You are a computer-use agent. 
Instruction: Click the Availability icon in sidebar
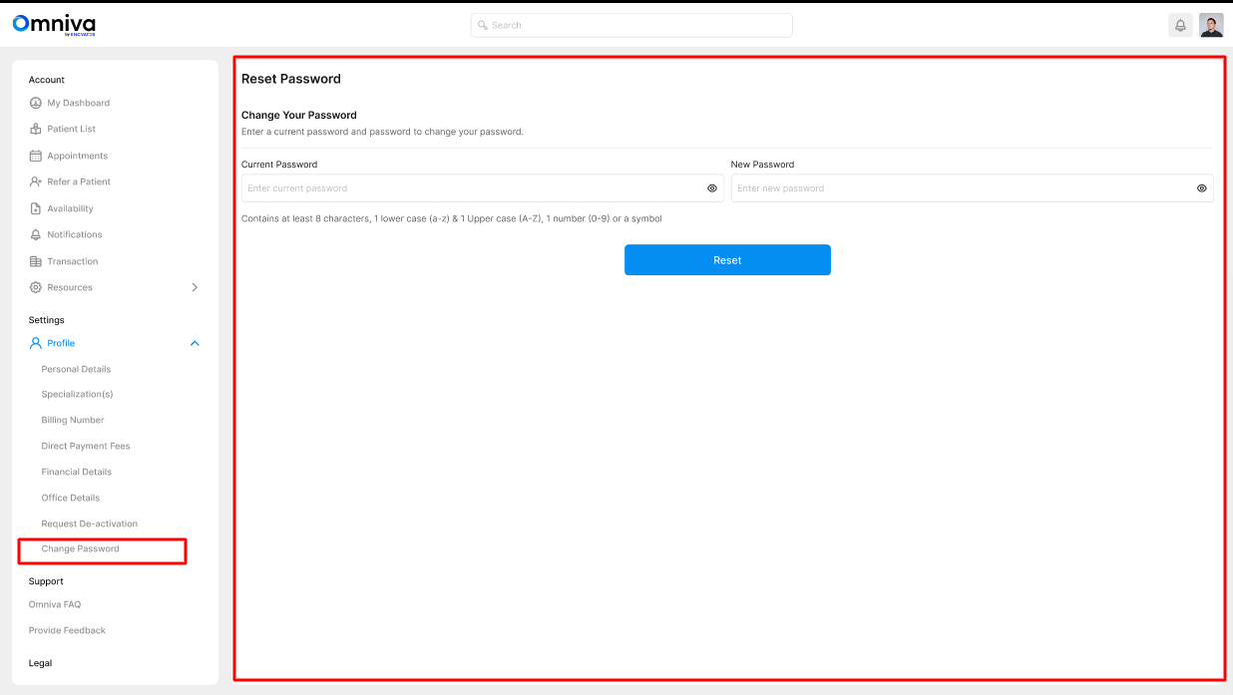tap(36, 208)
